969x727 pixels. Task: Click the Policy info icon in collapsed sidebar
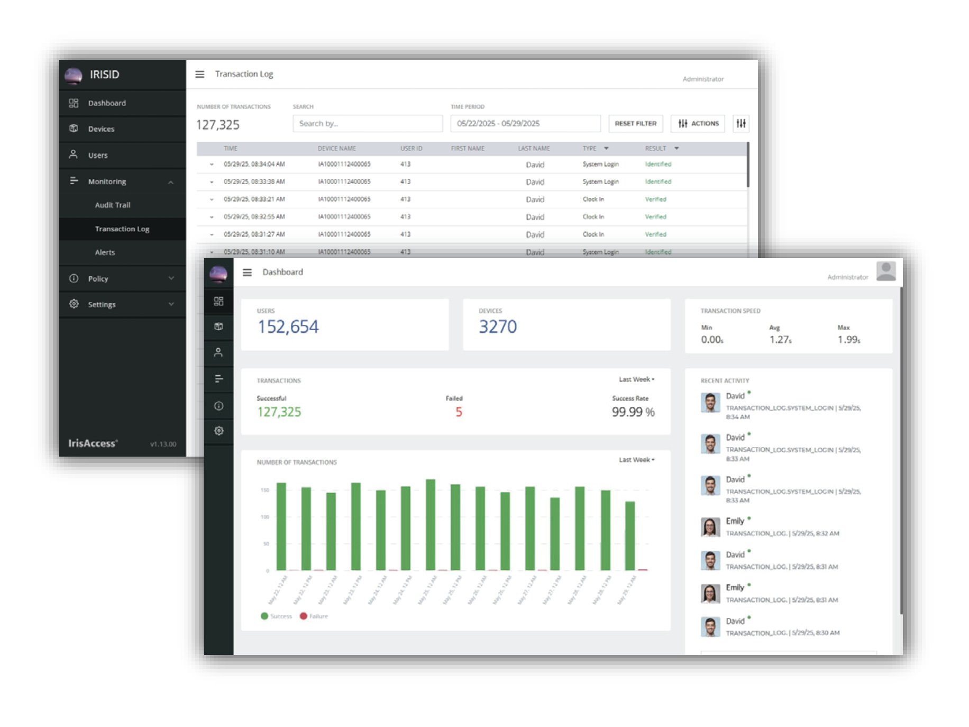[218, 406]
